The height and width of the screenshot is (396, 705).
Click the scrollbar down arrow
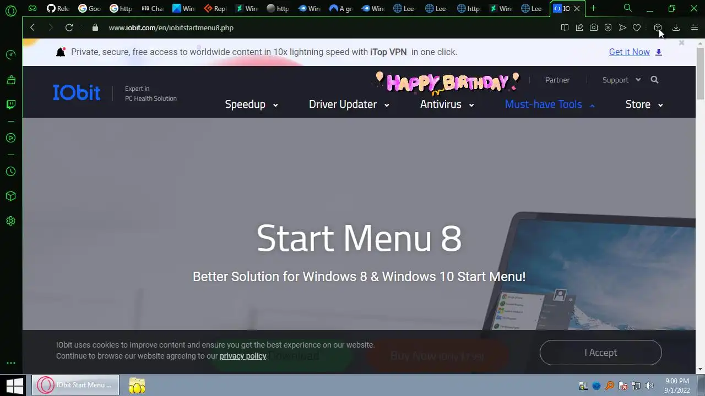700,369
